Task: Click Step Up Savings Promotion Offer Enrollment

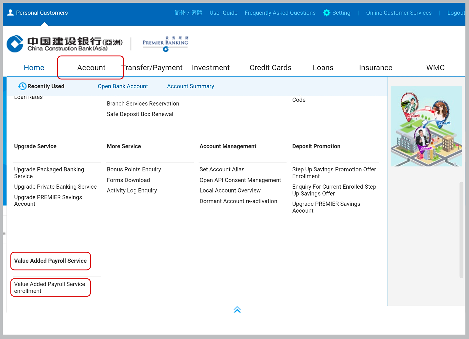Action: click(x=334, y=173)
